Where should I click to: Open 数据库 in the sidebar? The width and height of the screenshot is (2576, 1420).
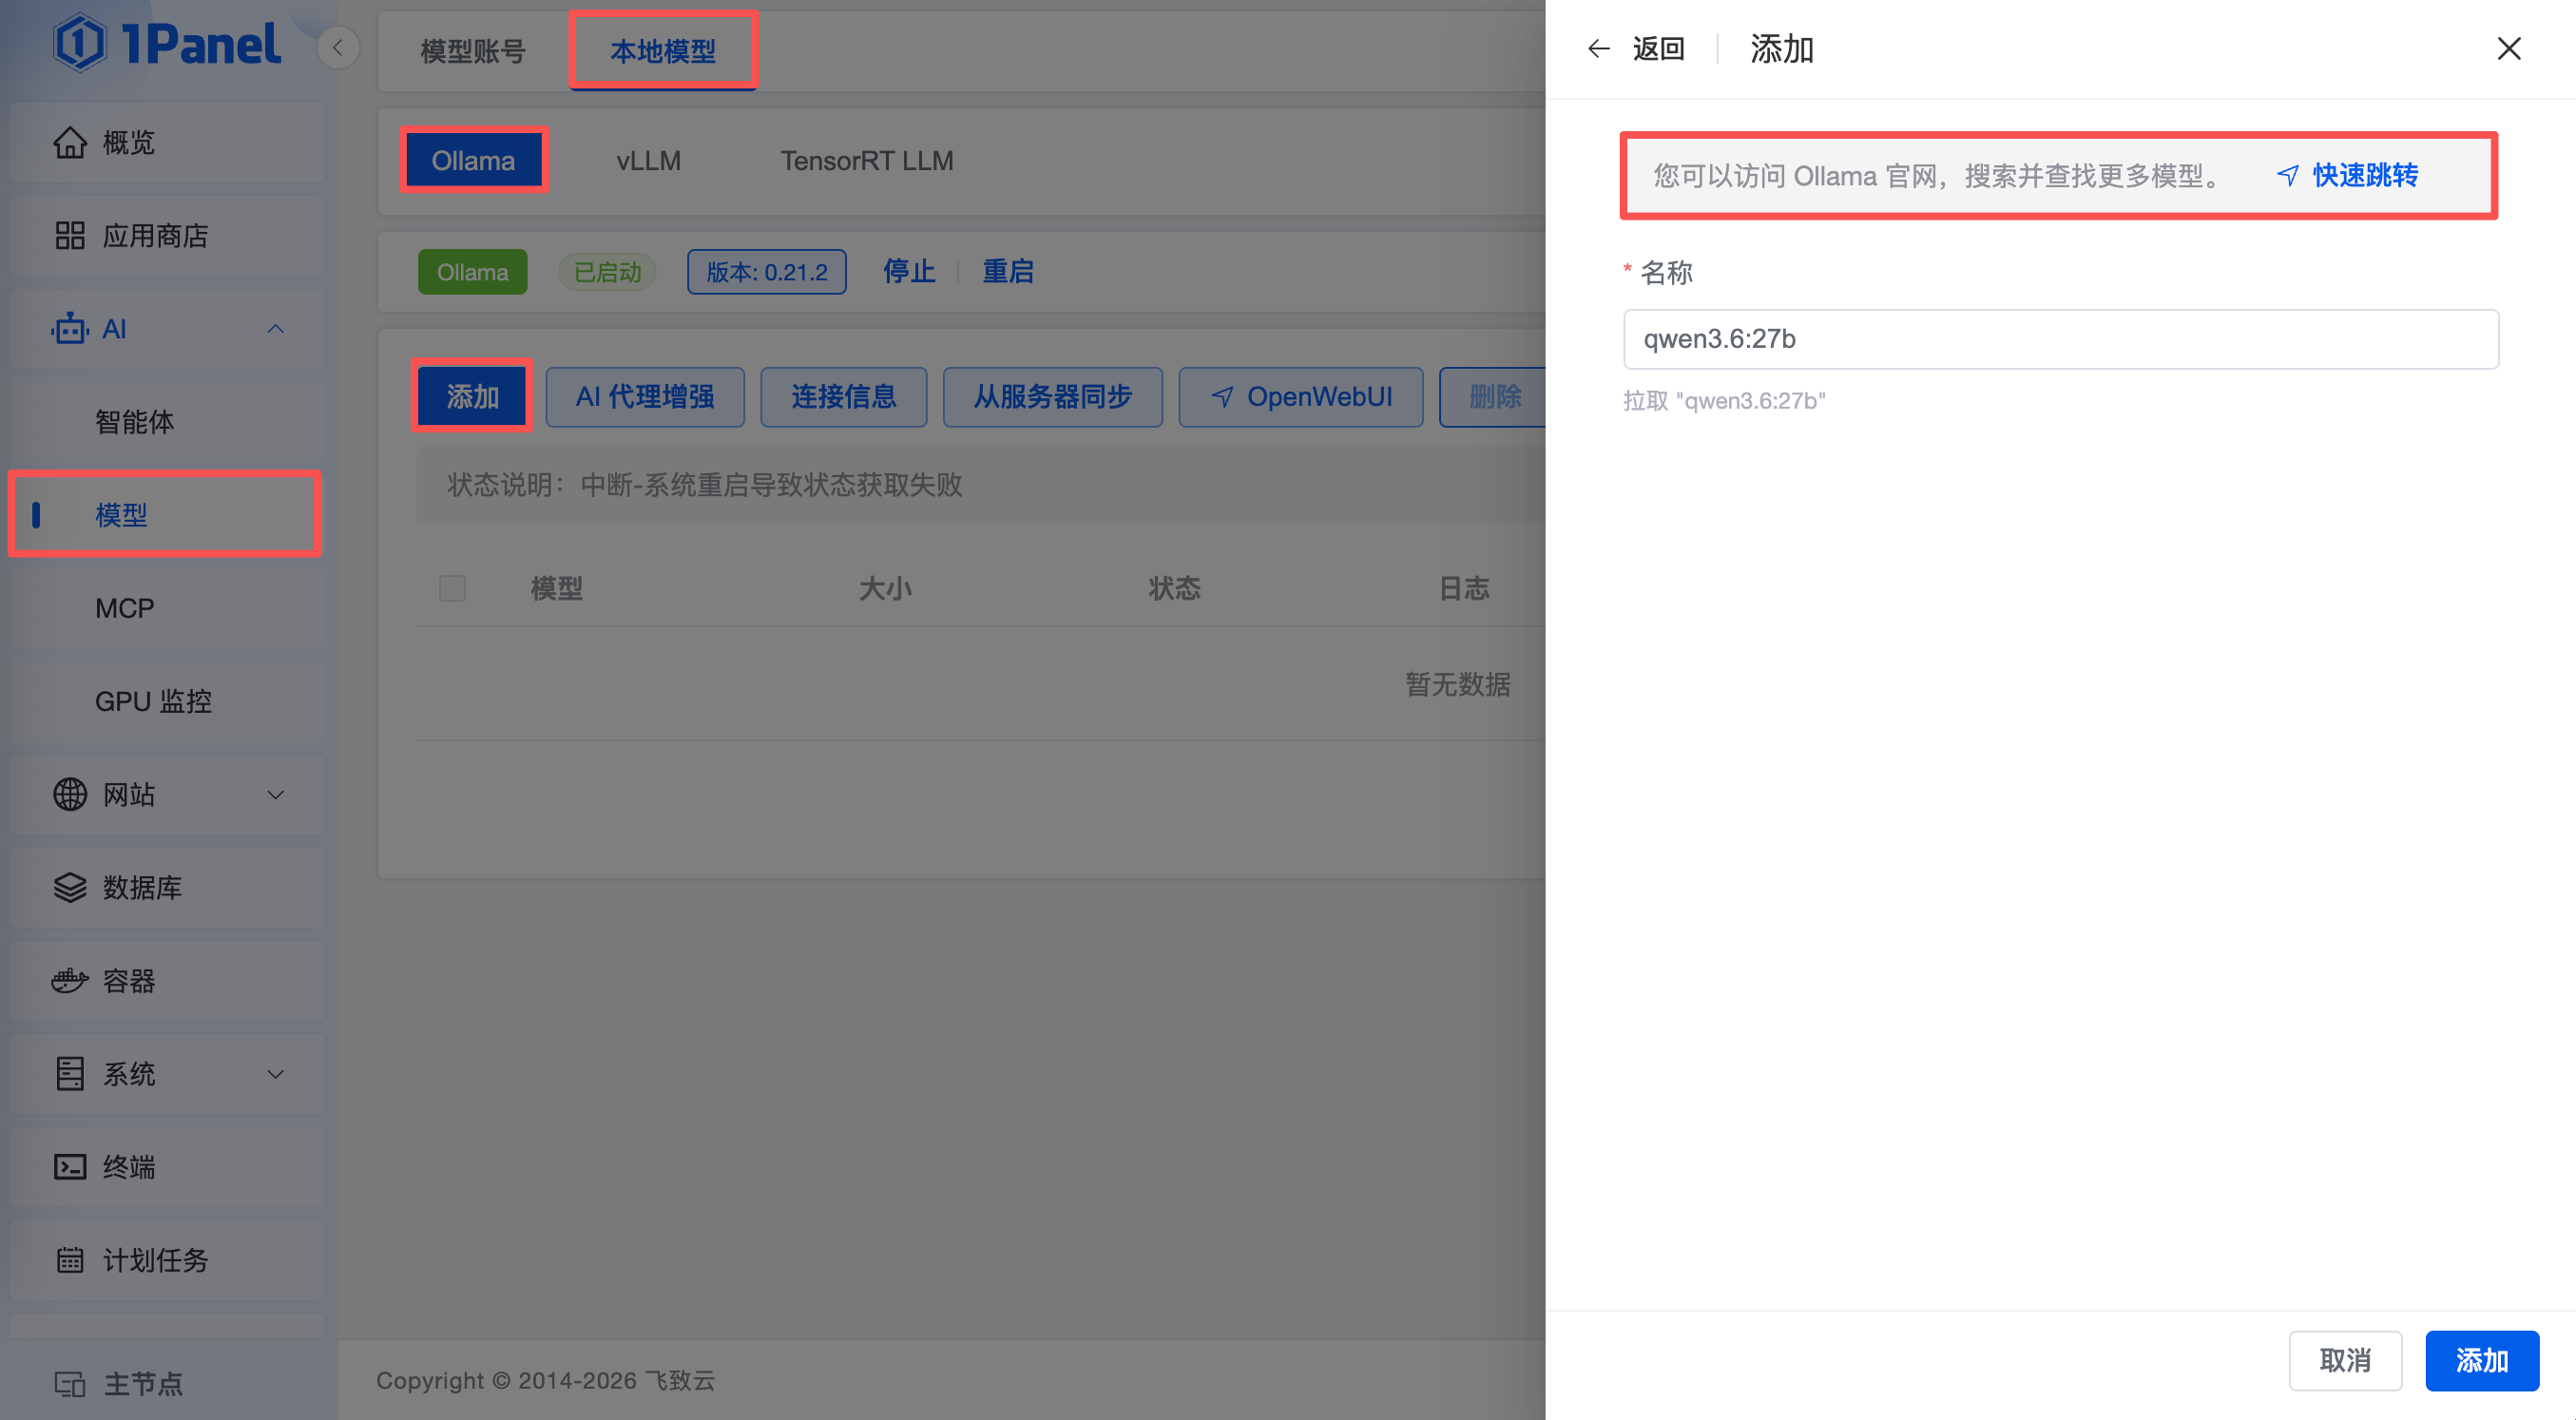click(x=167, y=887)
